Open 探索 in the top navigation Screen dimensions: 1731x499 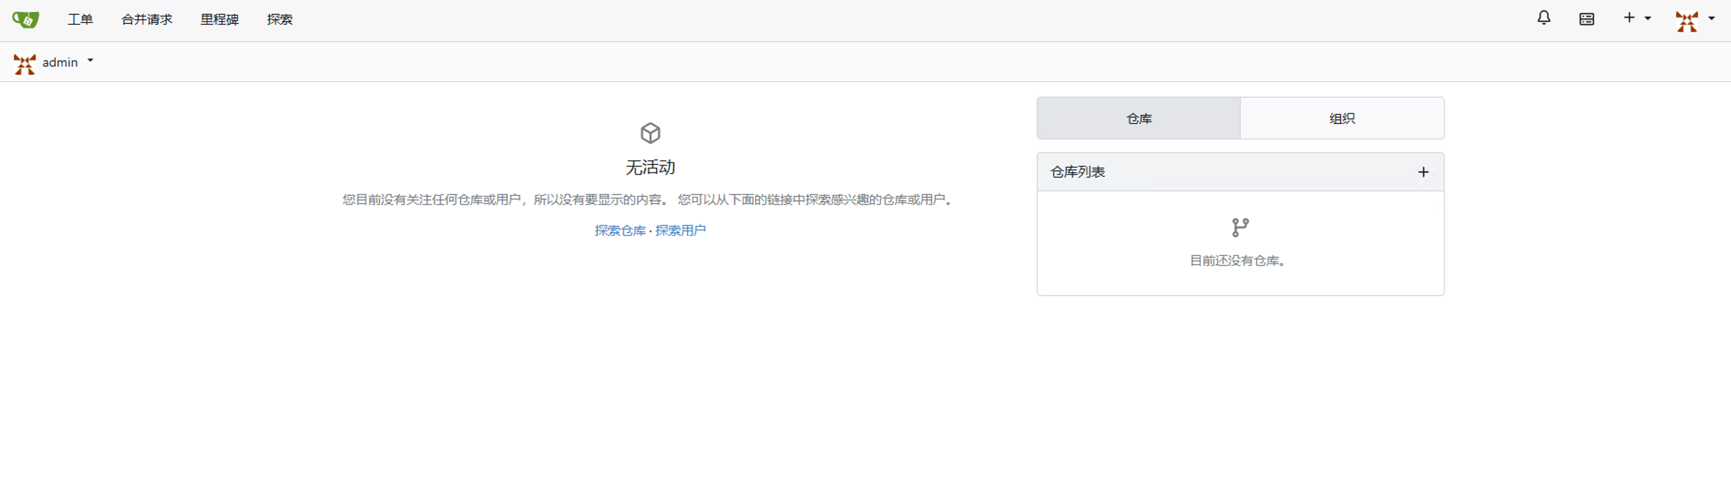280,20
